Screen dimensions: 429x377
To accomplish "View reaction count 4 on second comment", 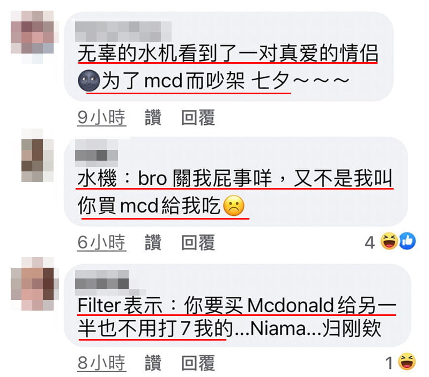I will (369, 242).
